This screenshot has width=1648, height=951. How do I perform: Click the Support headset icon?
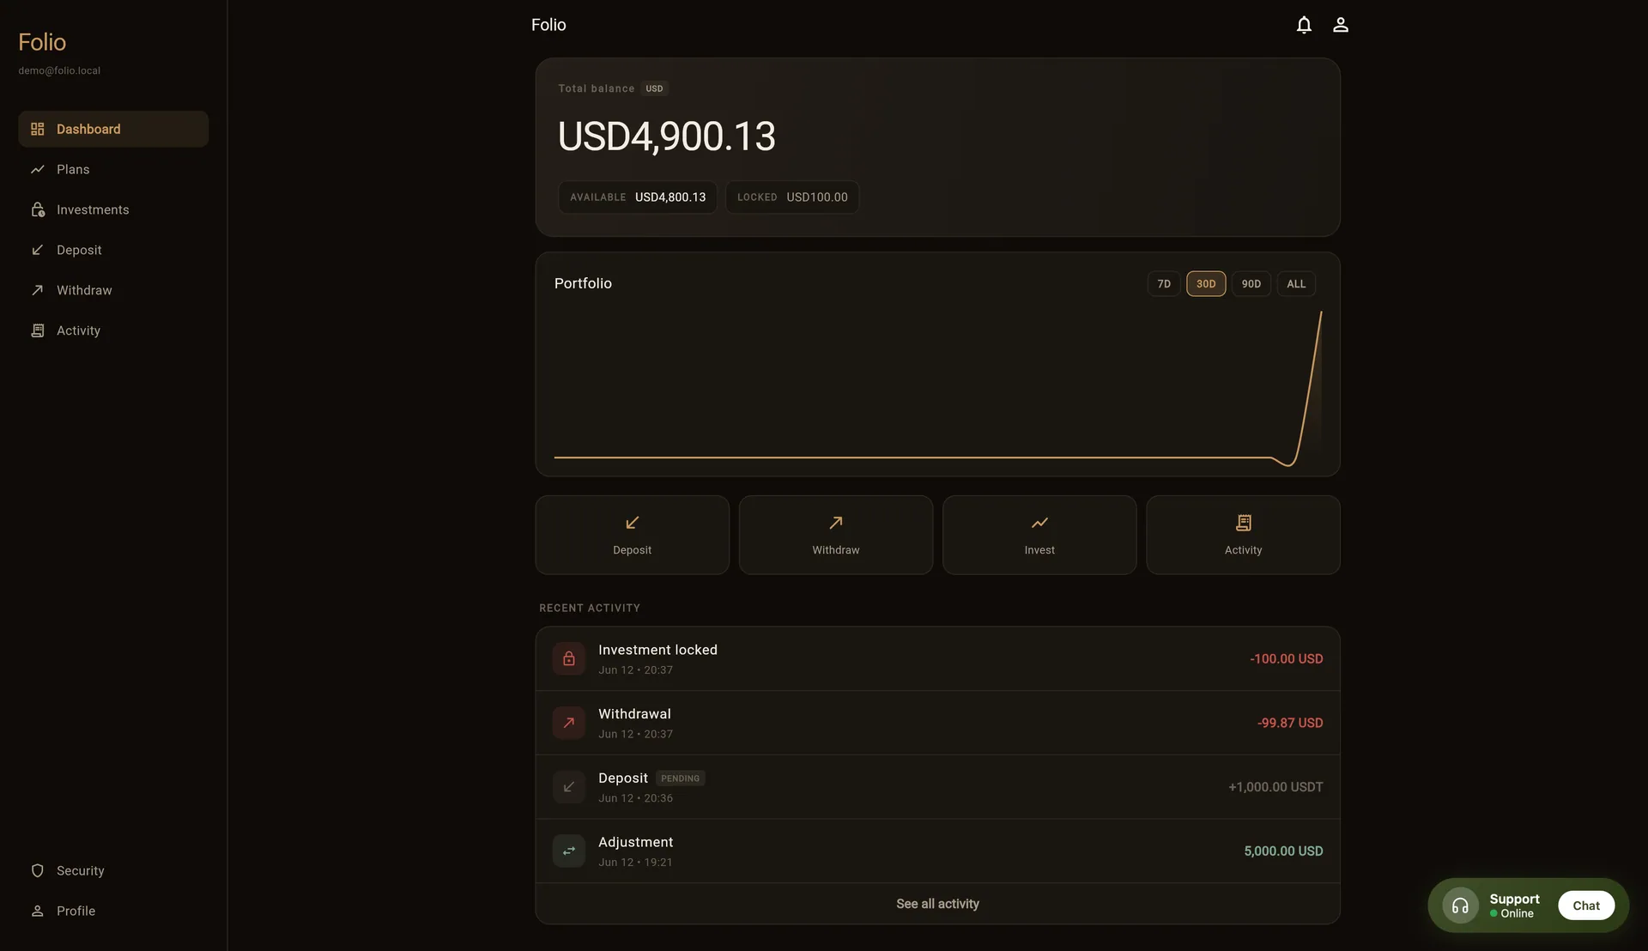(x=1460, y=906)
